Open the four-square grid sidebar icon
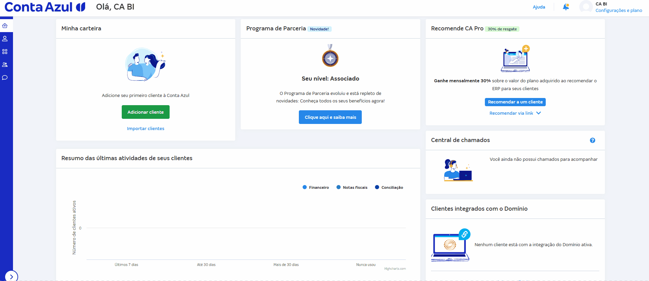This screenshot has height=281, width=649. point(5,52)
